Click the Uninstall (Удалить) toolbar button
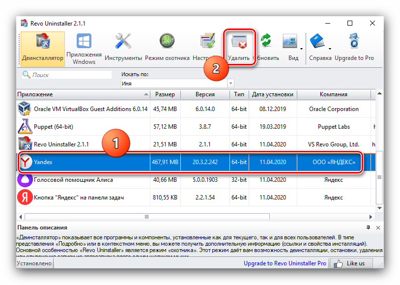Screen dimensions: 400x285 tap(239, 48)
